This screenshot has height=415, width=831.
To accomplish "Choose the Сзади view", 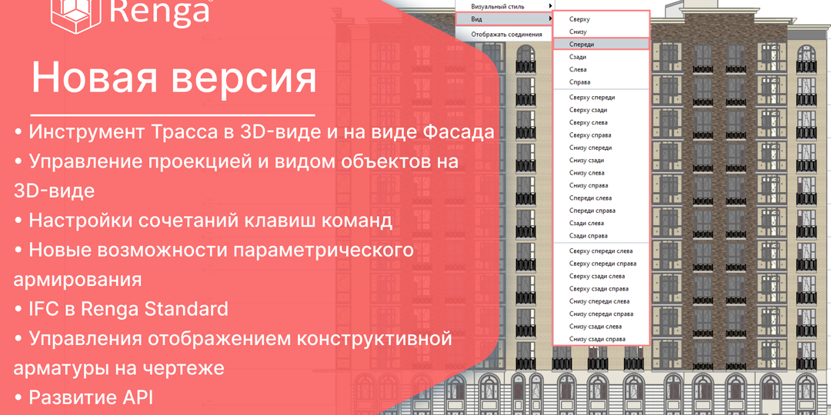I will coord(601,57).
